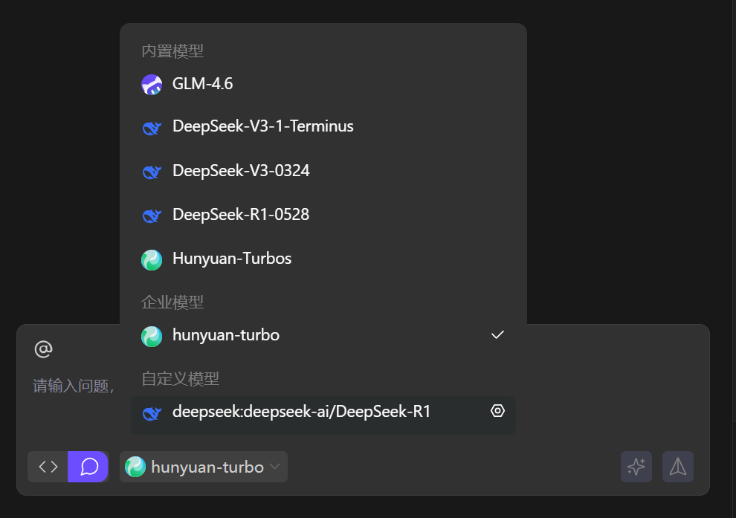Click the Hunyuan-Turbos green logo icon
The image size is (736, 518).
152,259
